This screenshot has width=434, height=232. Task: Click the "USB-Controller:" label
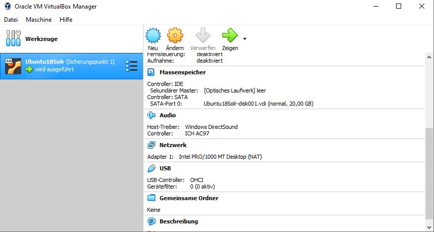tap(166, 180)
